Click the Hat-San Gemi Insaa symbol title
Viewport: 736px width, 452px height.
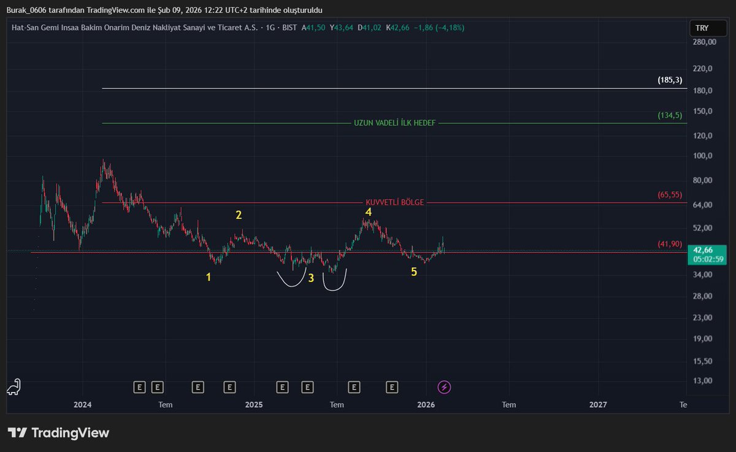click(135, 28)
